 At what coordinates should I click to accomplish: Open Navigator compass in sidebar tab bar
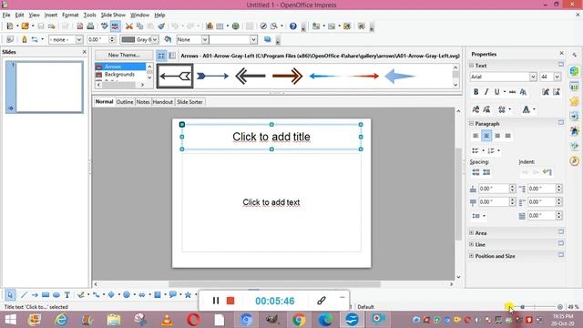[x=575, y=160]
